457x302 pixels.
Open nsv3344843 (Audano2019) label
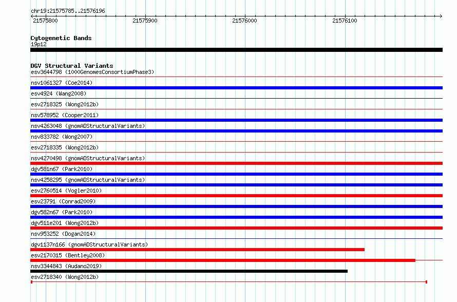pos(66,266)
